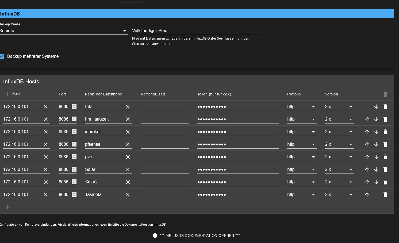Clear host IP in the pve row
This screenshot has width=399, height=243.
pos(46,157)
